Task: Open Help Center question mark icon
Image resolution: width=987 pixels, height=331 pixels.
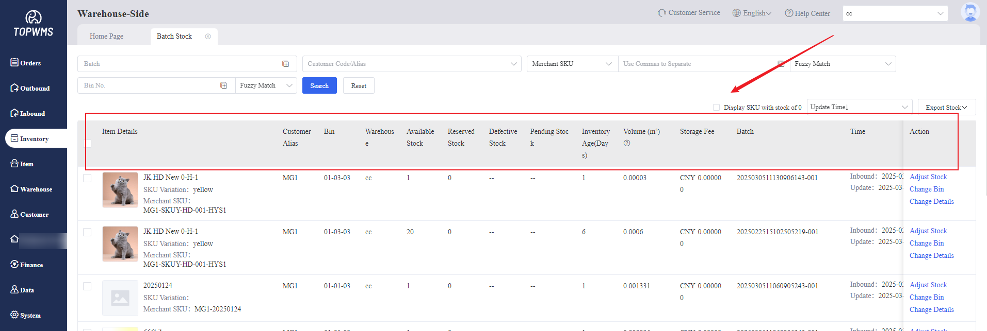Action: [x=789, y=13]
